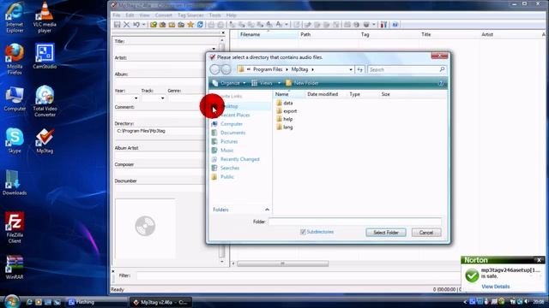Open the Tools menu in Mp3tag
This screenshot has width=549, height=308.
click(x=215, y=15)
